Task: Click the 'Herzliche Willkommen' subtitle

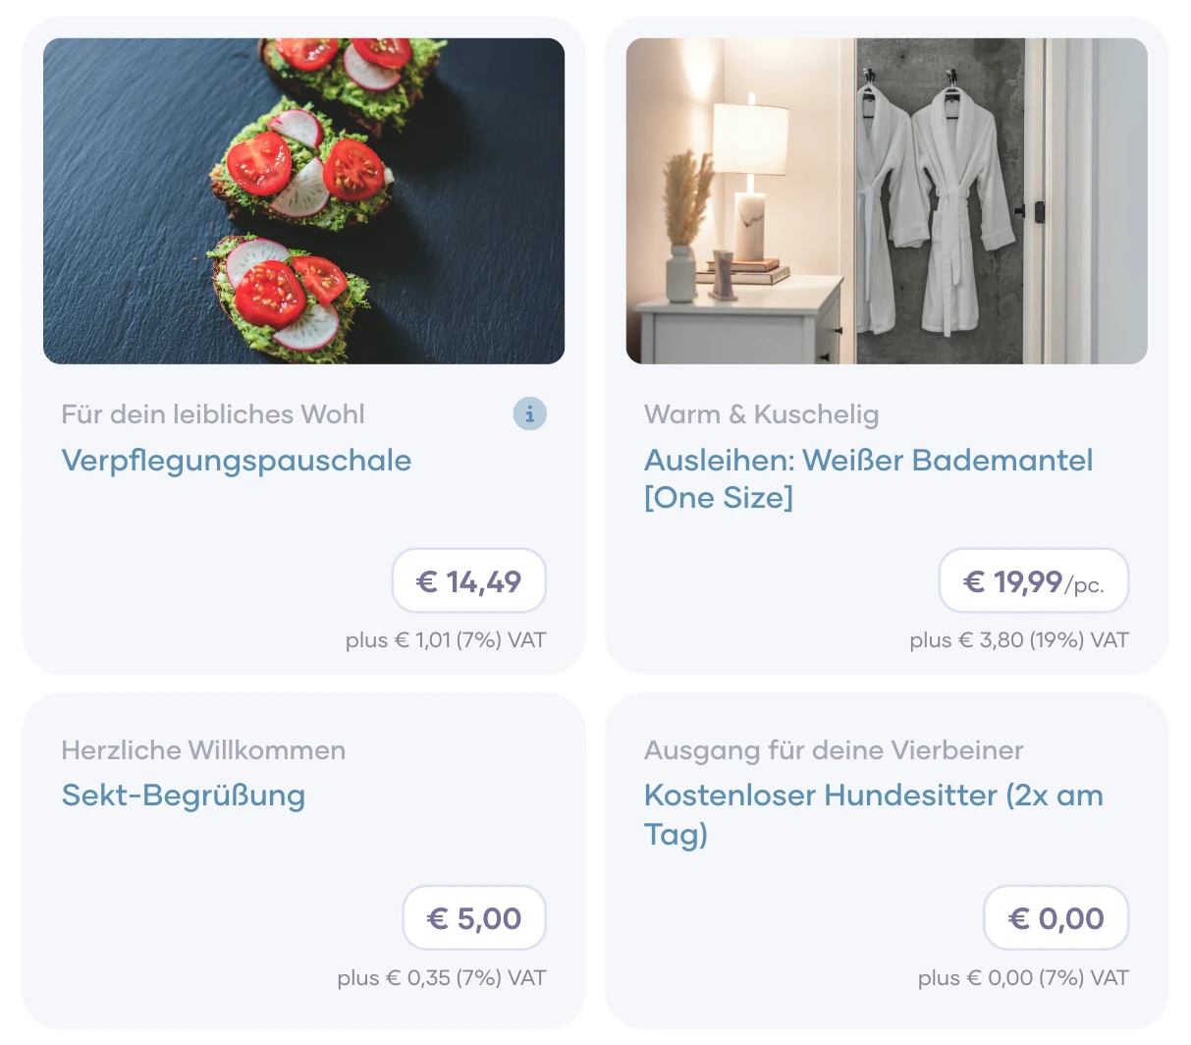Action: point(203,750)
